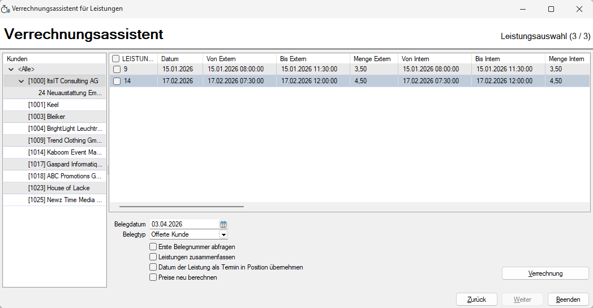The height and width of the screenshot is (308, 593).
Task: Click the Menge Extern column header
Action: pos(372,59)
